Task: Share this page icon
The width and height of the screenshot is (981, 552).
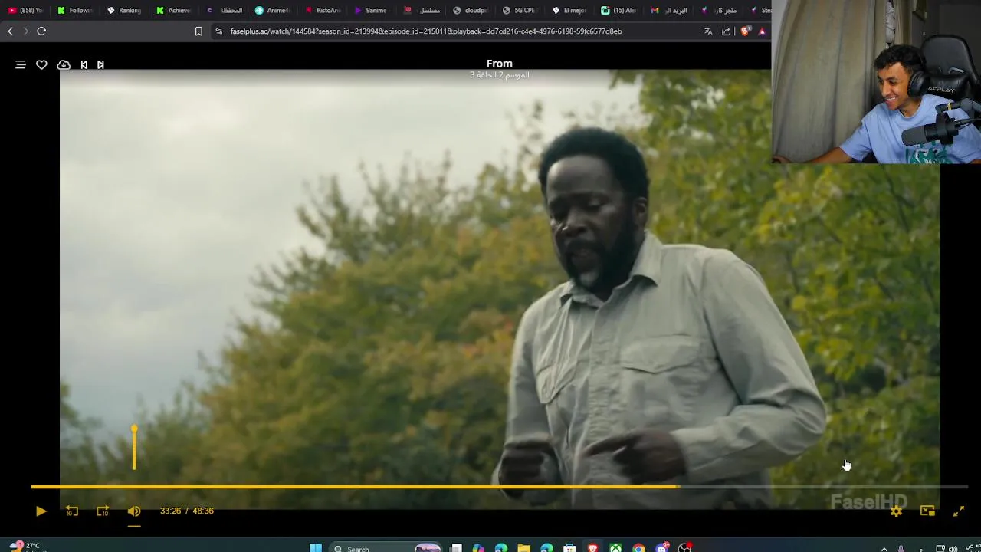Action: 726,31
